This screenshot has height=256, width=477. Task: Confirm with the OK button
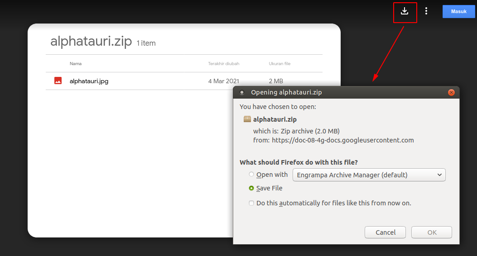432,232
